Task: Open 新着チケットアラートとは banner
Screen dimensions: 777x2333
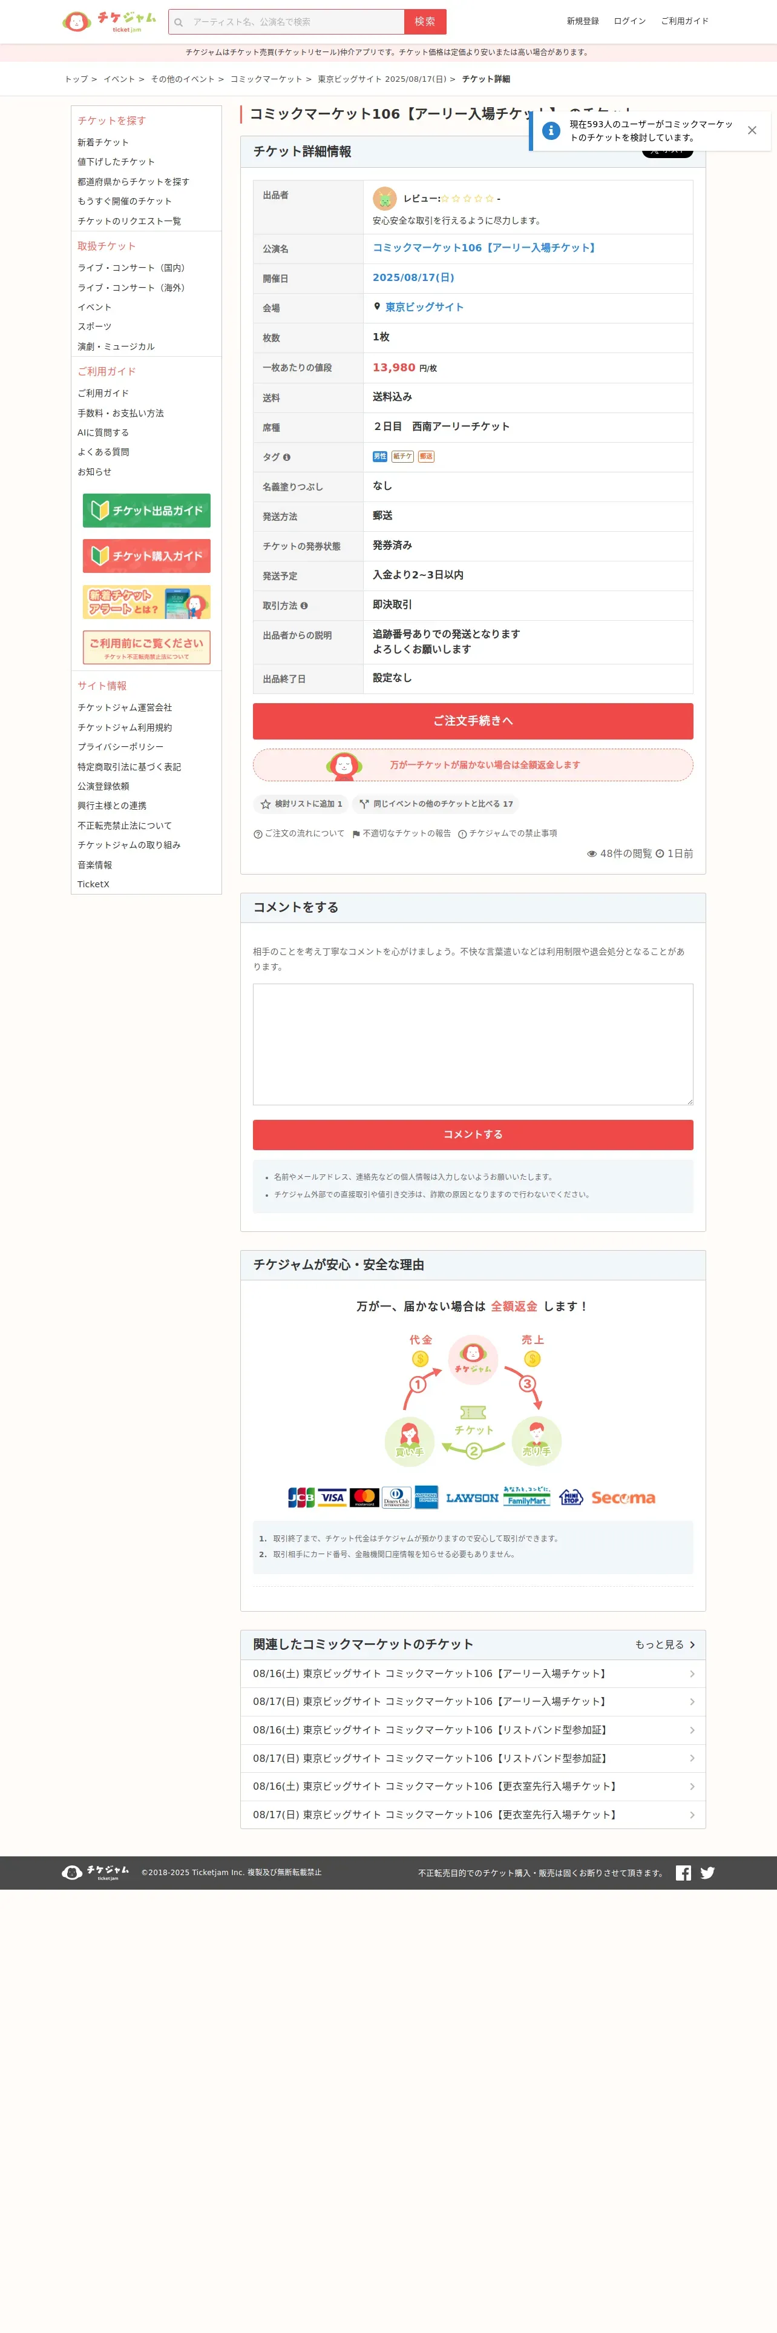Action: pyautogui.click(x=146, y=602)
